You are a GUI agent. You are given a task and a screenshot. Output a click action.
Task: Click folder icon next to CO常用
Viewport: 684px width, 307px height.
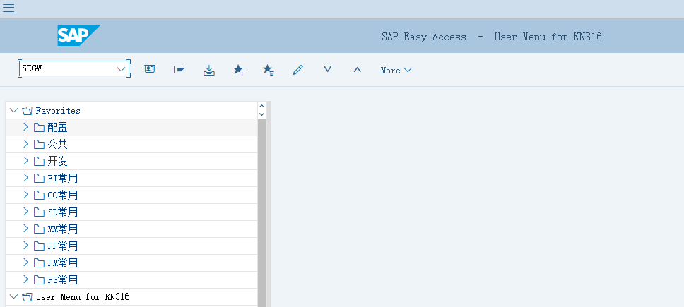[40, 195]
